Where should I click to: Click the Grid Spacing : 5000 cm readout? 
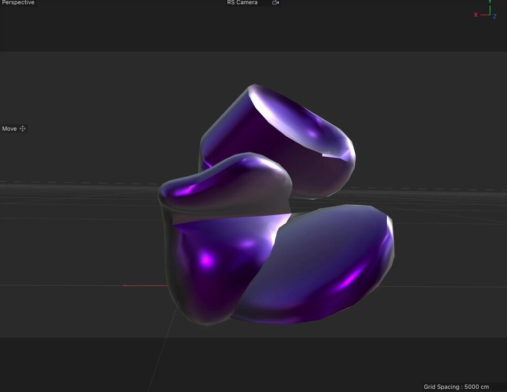tap(456, 387)
